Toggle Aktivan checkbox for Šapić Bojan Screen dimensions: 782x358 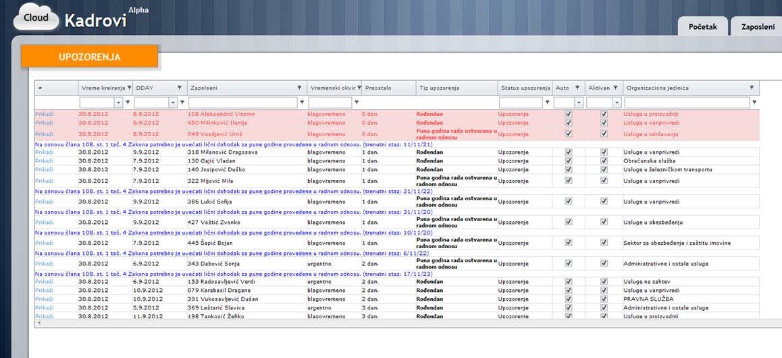(x=604, y=243)
